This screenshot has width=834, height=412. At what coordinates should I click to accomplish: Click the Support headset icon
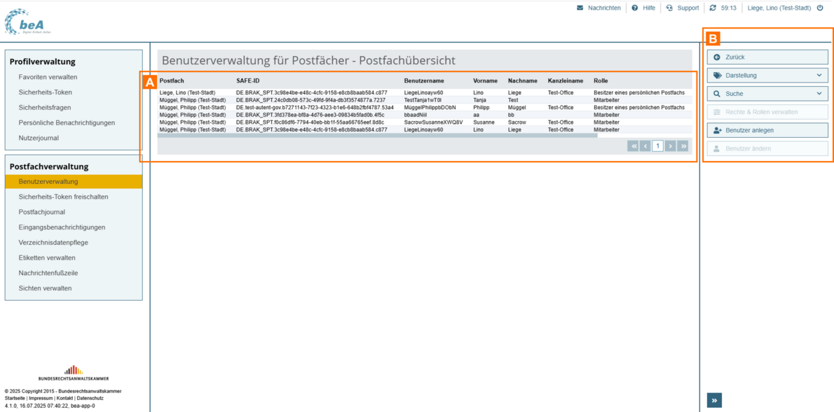[x=669, y=8]
